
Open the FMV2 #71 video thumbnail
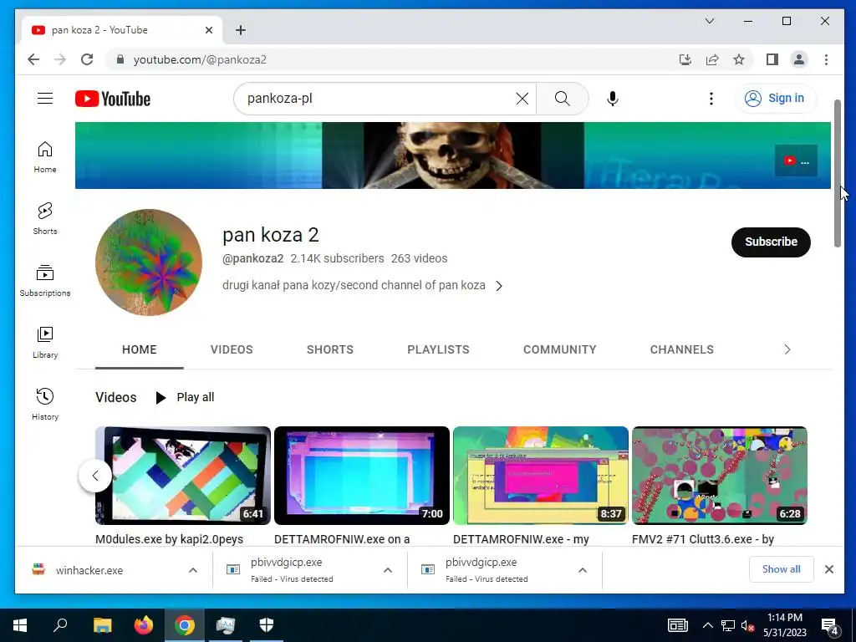click(720, 476)
